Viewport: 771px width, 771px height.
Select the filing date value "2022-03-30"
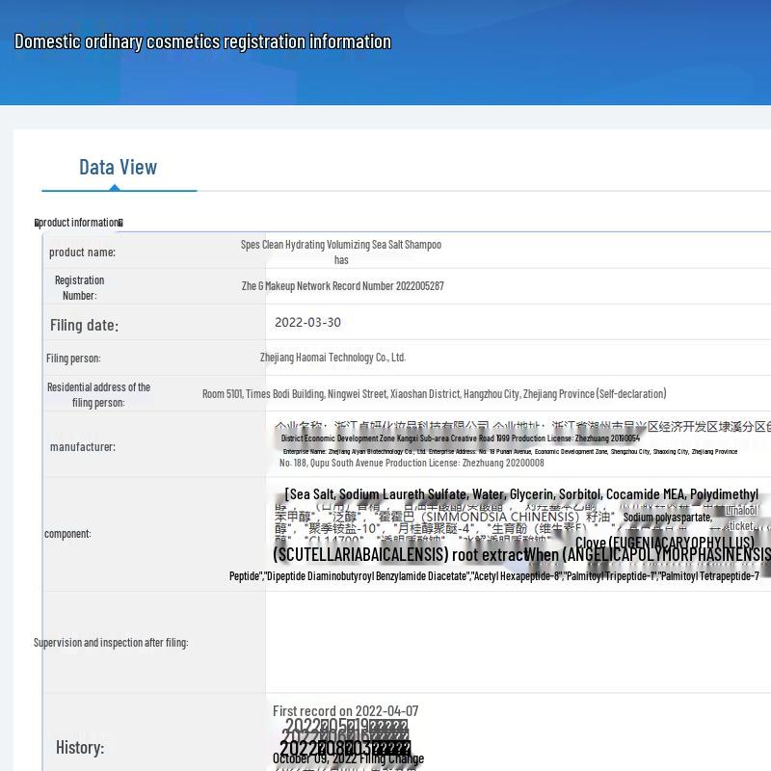[307, 323]
